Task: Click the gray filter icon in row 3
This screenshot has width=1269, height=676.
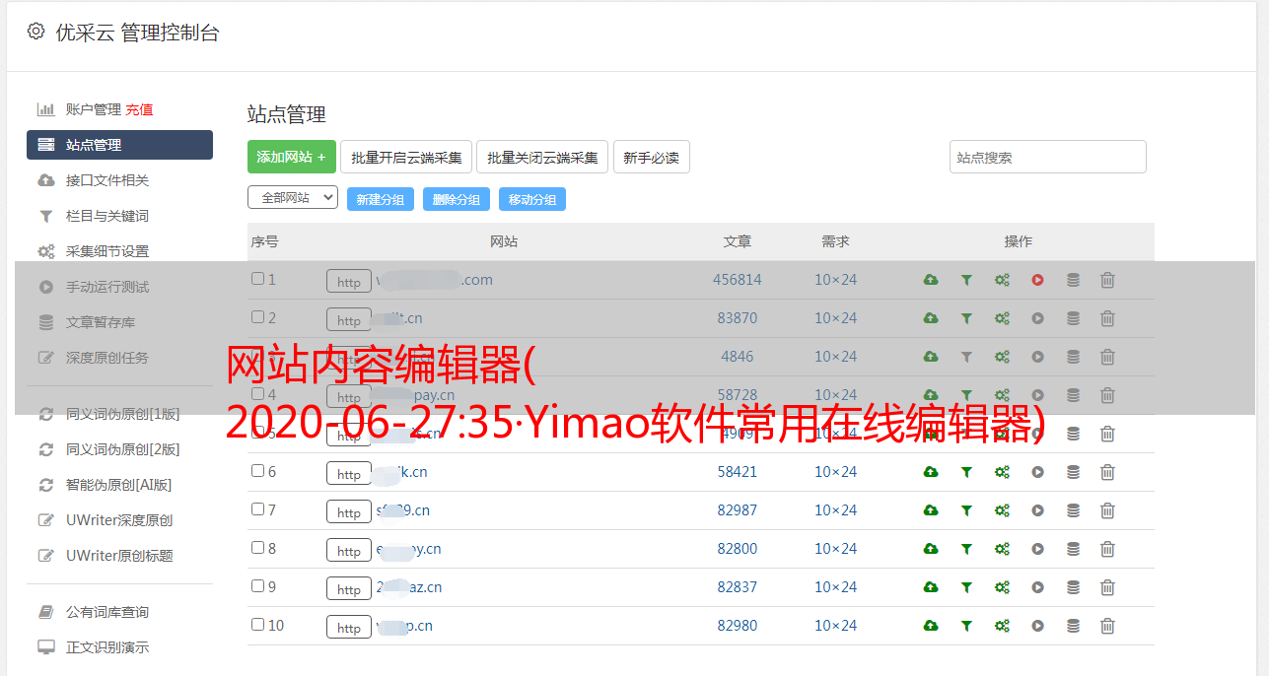Action: click(966, 357)
